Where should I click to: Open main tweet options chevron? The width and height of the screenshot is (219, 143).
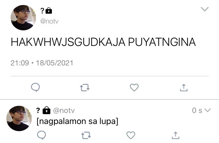pos(205,9)
